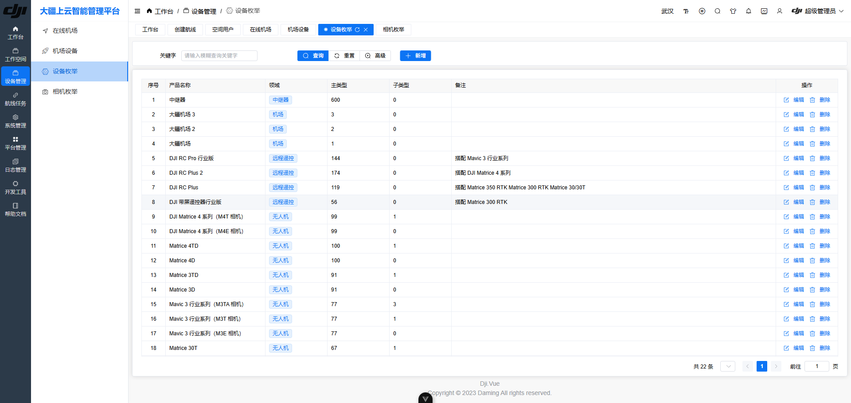The height and width of the screenshot is (403, 851).
Task: Select 设备枚举 in the submenu
Action: click(79, 71)
